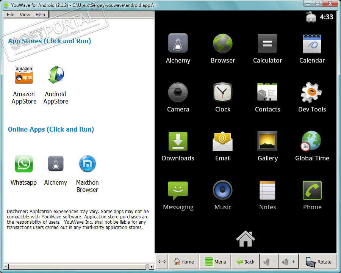This screenshot has height=273, width=341.
Task: Launch the Calculator app
Action: 267,43
